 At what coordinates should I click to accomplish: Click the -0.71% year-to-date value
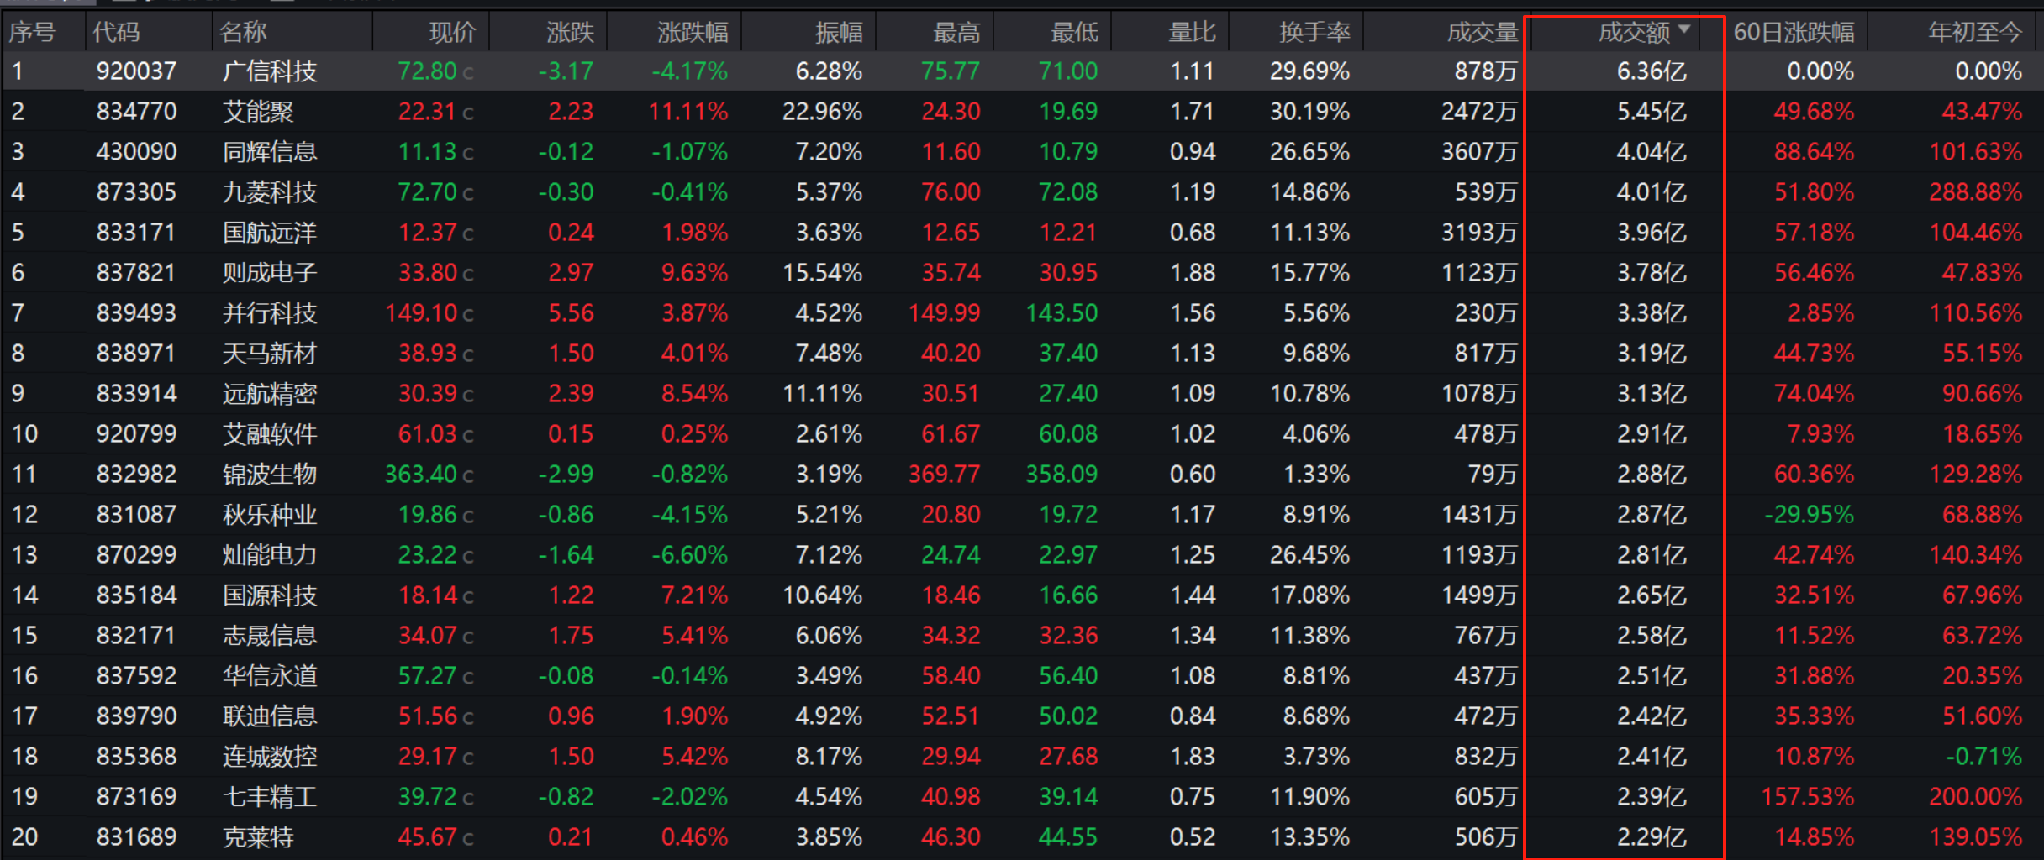pos(1984,757)
